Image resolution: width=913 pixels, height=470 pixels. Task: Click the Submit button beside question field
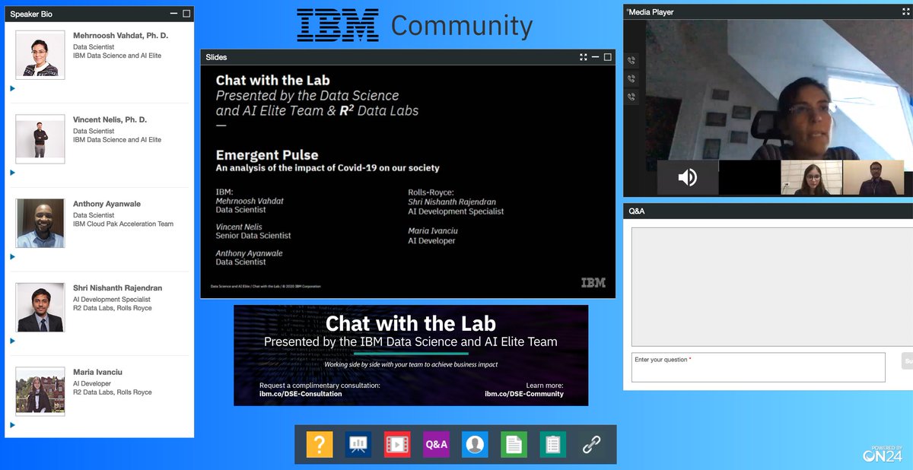(x=907, y=361)
